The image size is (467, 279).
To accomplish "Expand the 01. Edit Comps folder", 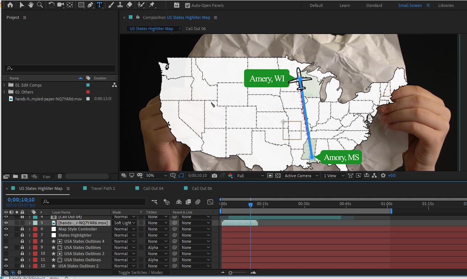I will click(4, 85).
